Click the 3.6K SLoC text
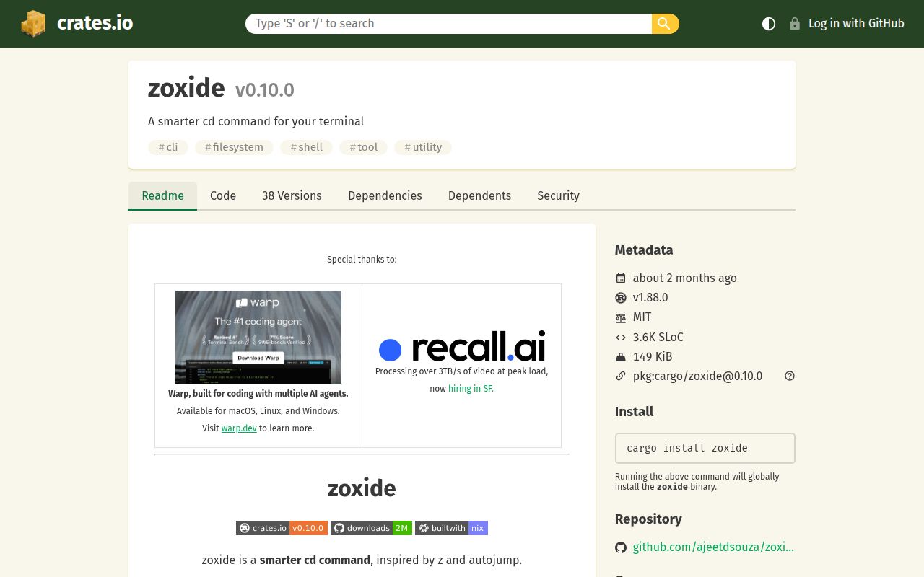 [x=658, y=337]
